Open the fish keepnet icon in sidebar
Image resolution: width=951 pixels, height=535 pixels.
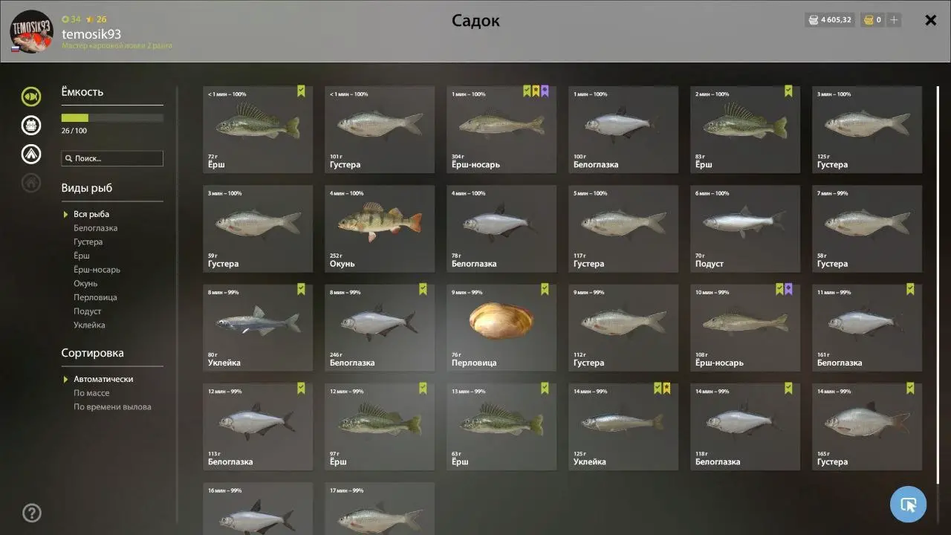coord(31,96)
